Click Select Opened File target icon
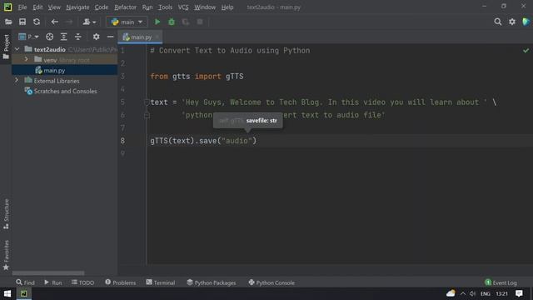The height and width of the screenshot is (300, 533). coord(50,37)
